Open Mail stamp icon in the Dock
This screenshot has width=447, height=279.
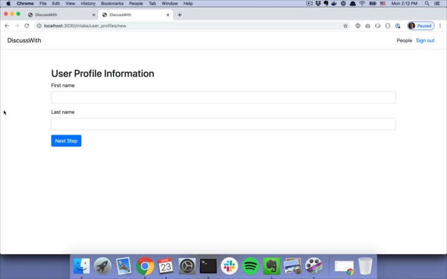[124, 266]
